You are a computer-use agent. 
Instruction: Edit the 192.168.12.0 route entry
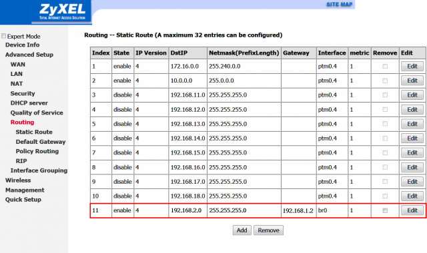click(x=412, y=109)
